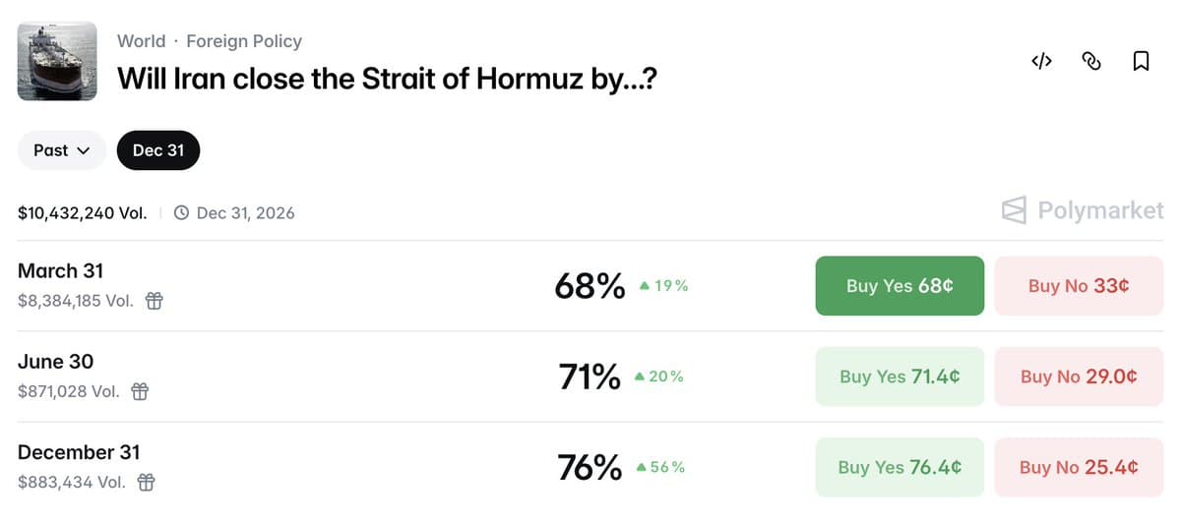Viewport: 1181px width, 522px height.
Task: Copy the market link icon
Action: pos(1090,62)
